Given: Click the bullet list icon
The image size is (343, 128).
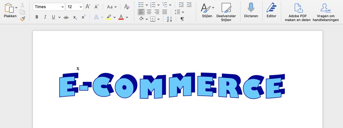Looking at the screenshot, I should [x=141, y=5].
